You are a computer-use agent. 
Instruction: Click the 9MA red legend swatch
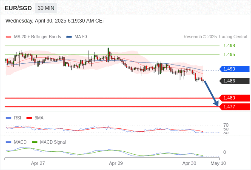(x=29, y=118)
